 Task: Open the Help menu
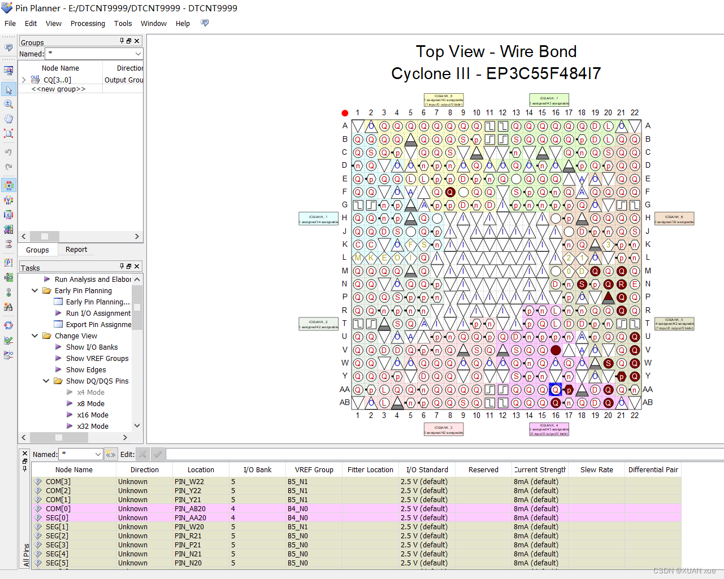click(183, 23)
